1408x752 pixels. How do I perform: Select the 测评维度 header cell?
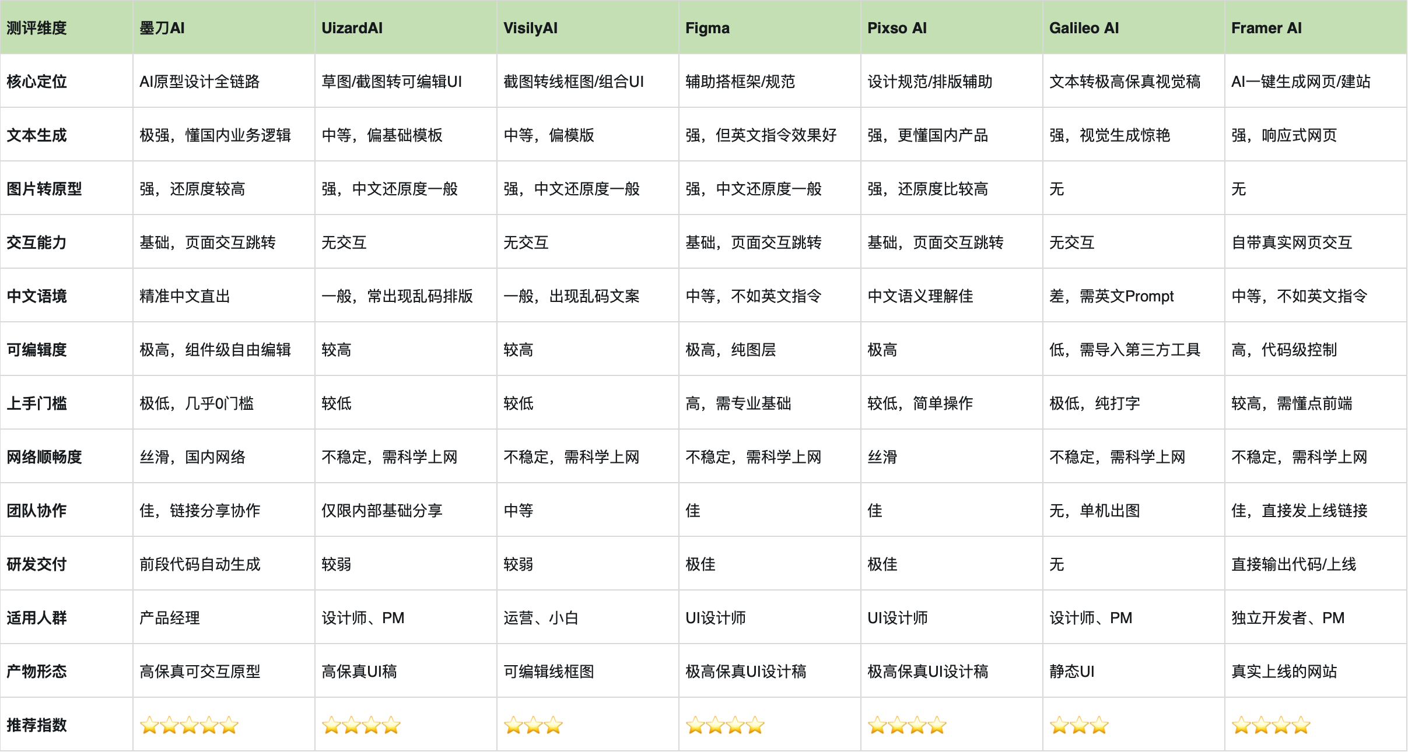(37, 28)
